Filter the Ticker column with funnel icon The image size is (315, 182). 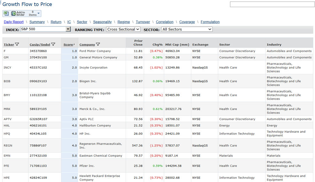[17, 44]
